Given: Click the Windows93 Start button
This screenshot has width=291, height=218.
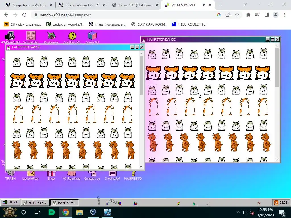Looking at the screenshot, I should [11, 202].
